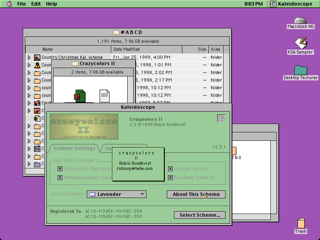Open the File menu
Image resolution: width=320 pixels, height=240 pixels.
pos(22,4)
